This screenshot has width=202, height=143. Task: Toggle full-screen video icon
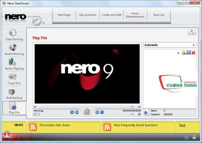tap(139, 114)
